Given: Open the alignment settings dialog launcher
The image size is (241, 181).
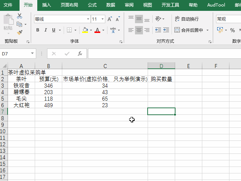Looking at the screenshot, I should pyautogui.click(x=210, y=42).
